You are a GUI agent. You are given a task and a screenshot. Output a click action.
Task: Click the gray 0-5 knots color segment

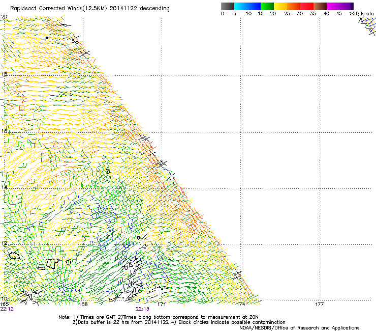(x=228, y=6)
